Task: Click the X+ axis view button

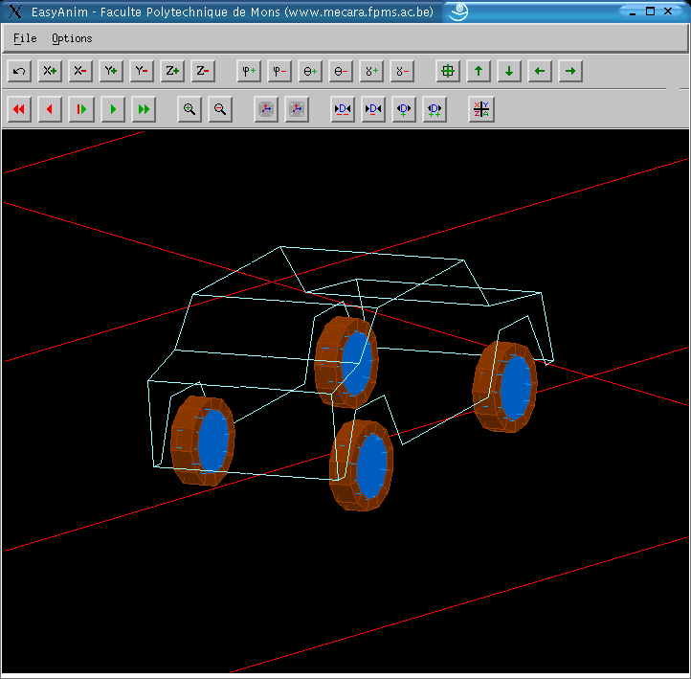Action: click(x=50, y=71)
